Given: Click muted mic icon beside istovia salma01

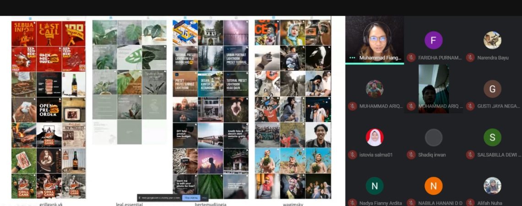Looking at the screenshot, I should pyautogui.click(x=352, y=155).
